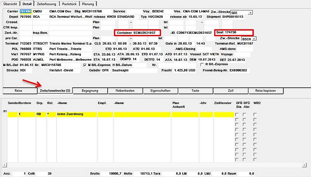The width and height of the screenshot is (311, 177).
Task: Click the DEM date 19.07.2013
Action: click(x=207, y=60)
